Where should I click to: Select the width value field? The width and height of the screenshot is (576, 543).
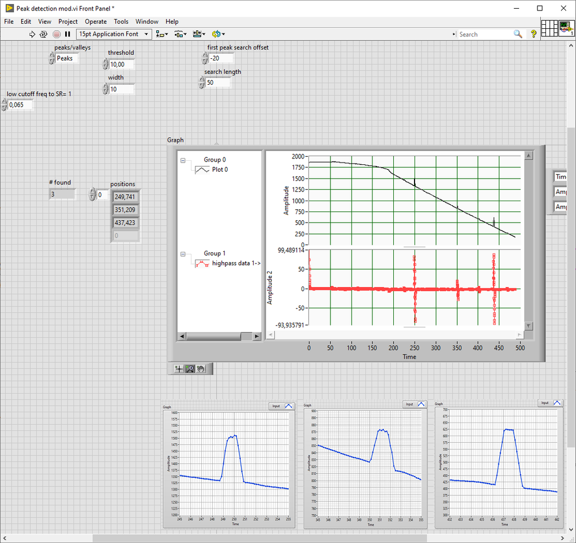[x=122, y=89]
